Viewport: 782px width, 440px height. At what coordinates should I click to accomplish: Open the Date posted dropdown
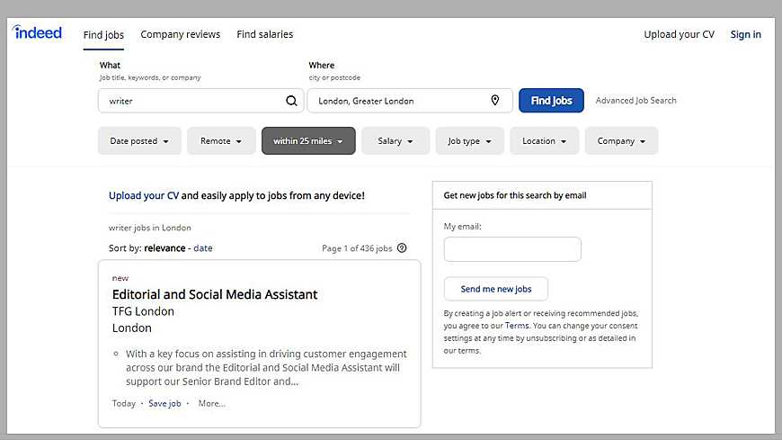(x=139, y=141)
